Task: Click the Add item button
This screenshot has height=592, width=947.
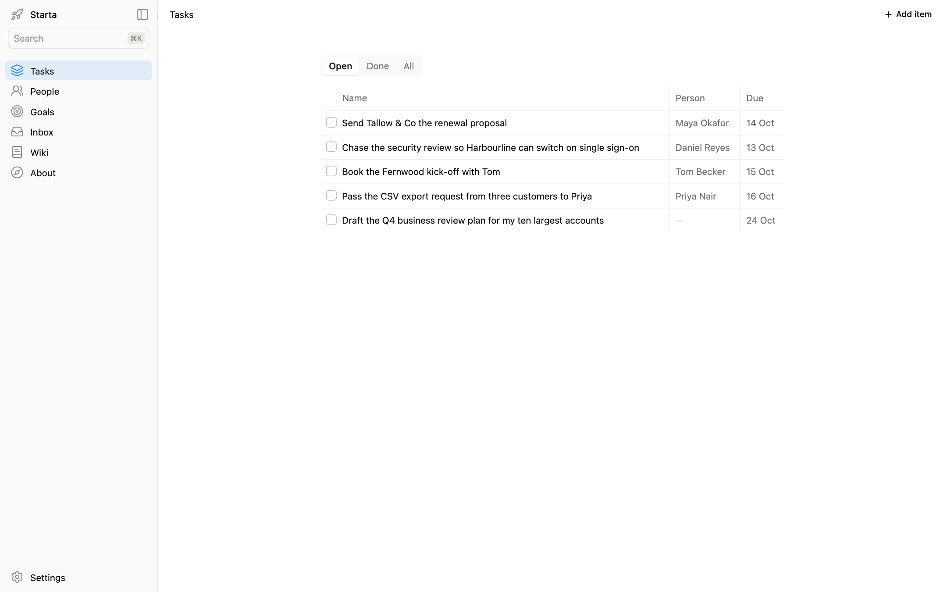Action: tap(908, 14)
